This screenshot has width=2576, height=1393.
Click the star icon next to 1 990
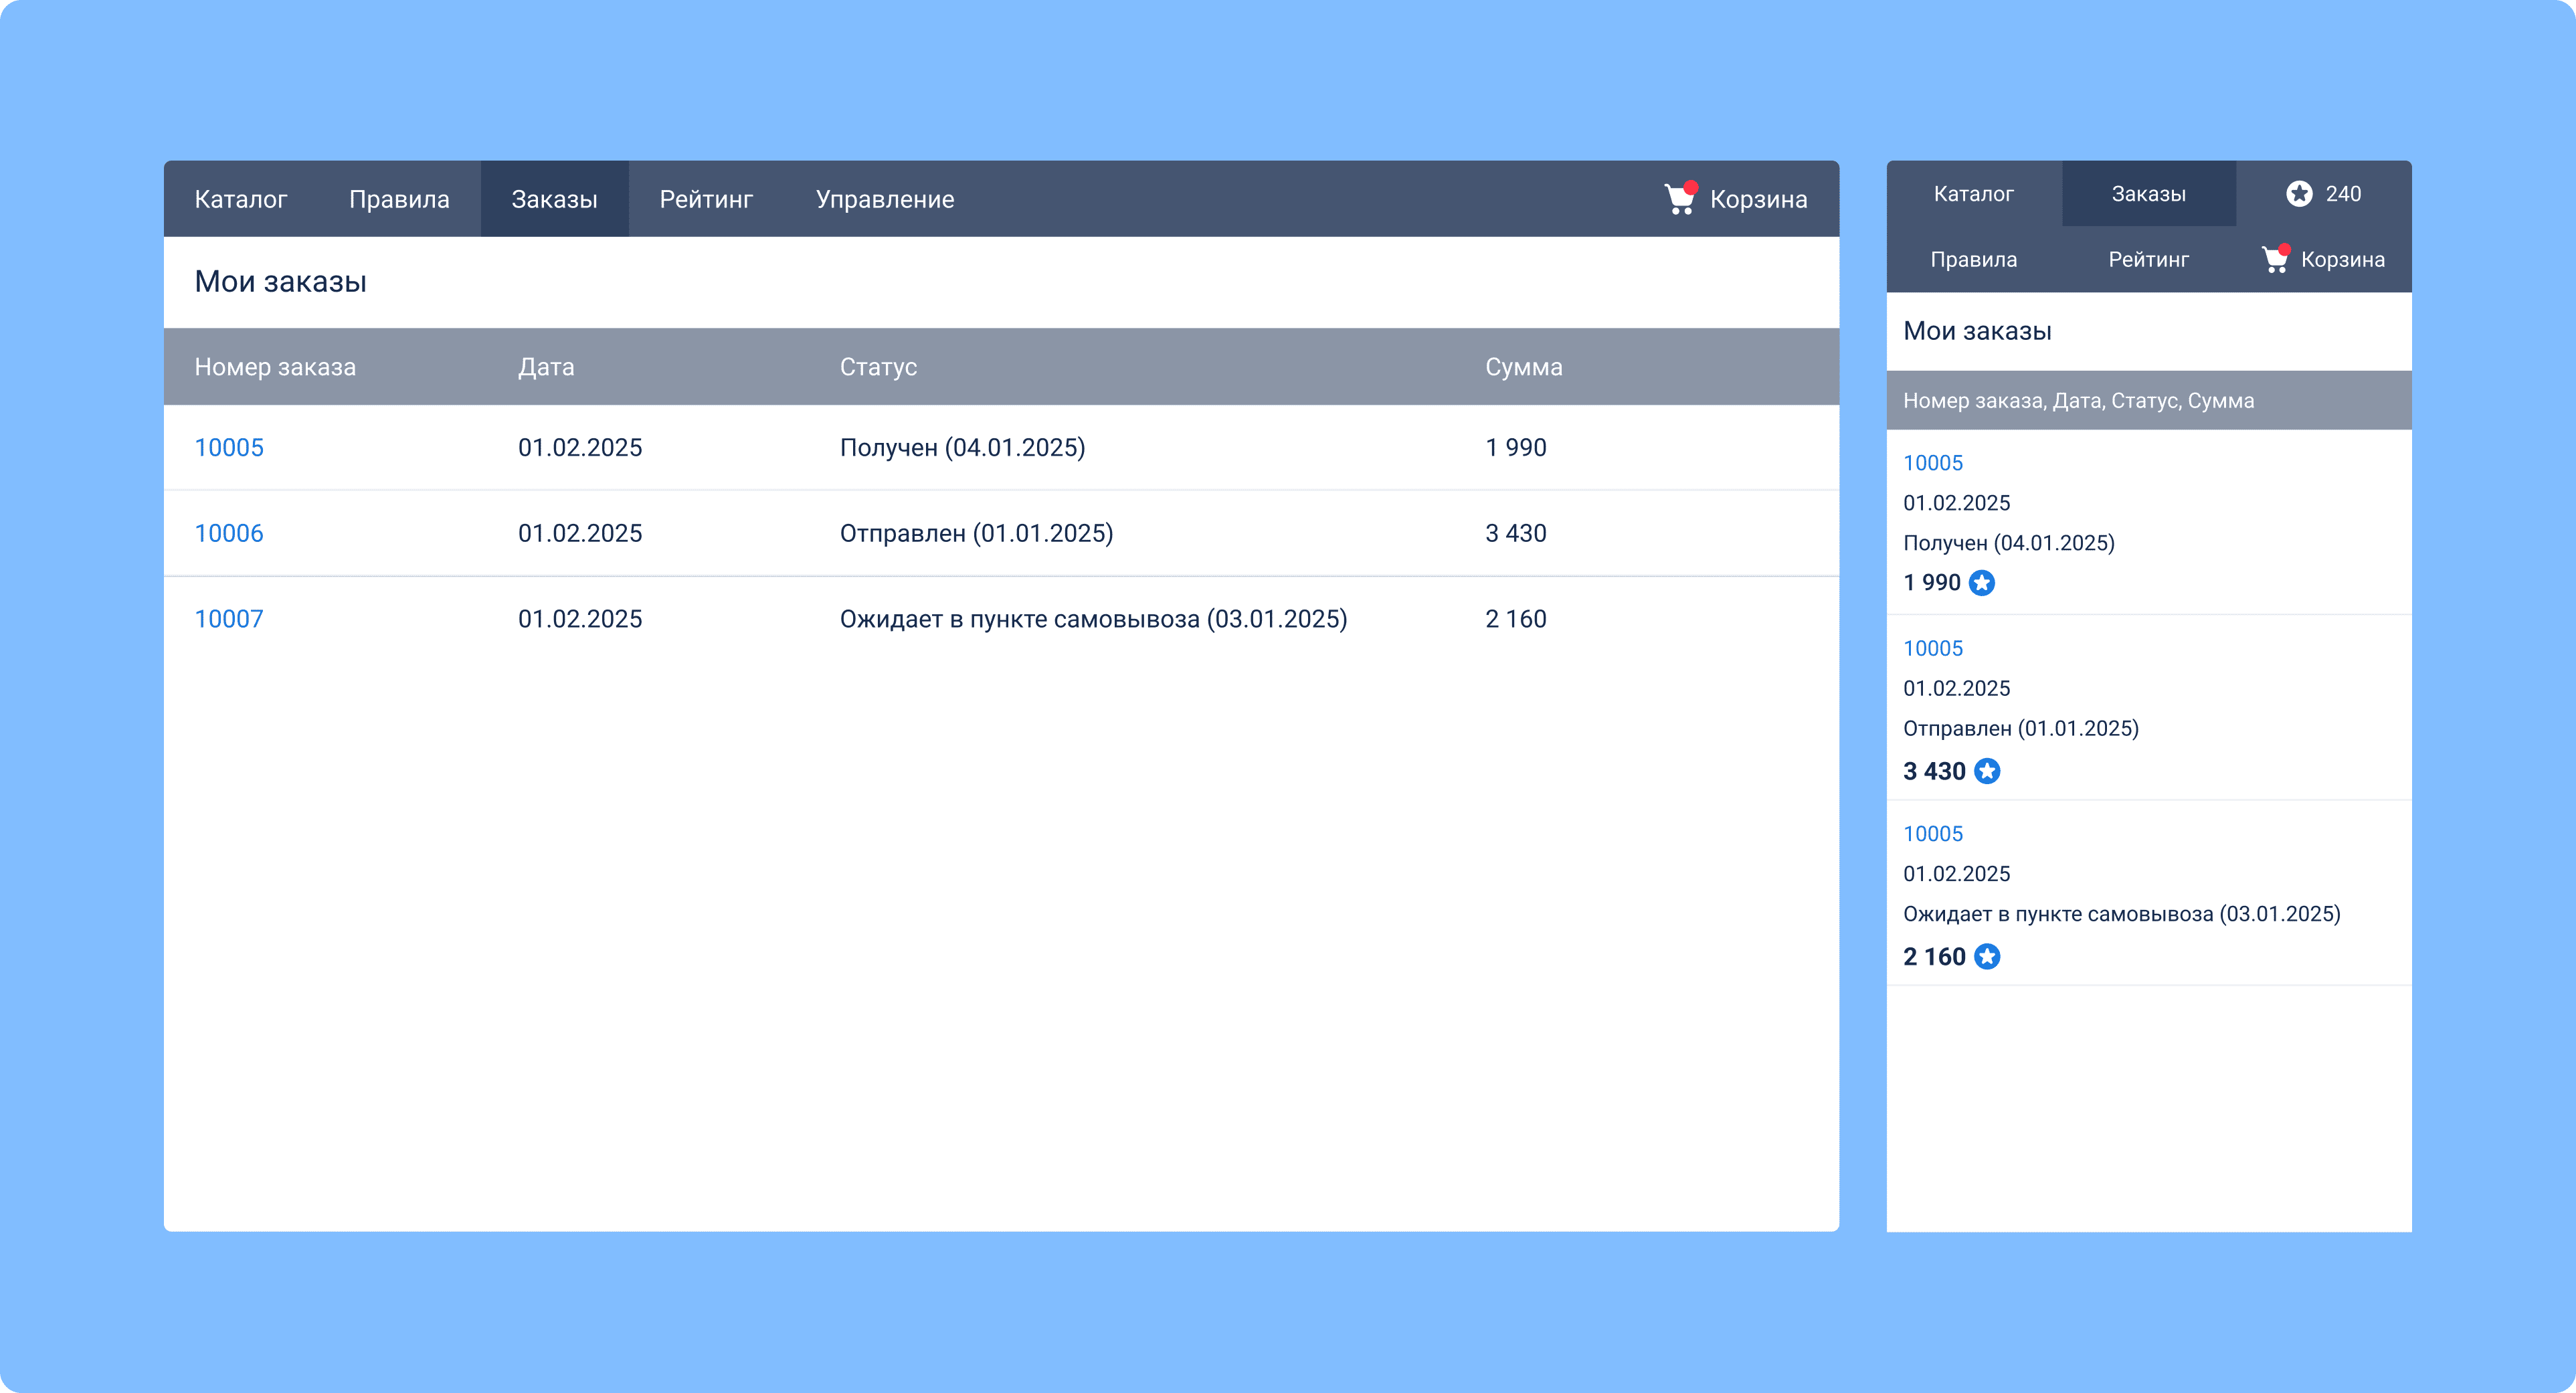(1982, 582)
